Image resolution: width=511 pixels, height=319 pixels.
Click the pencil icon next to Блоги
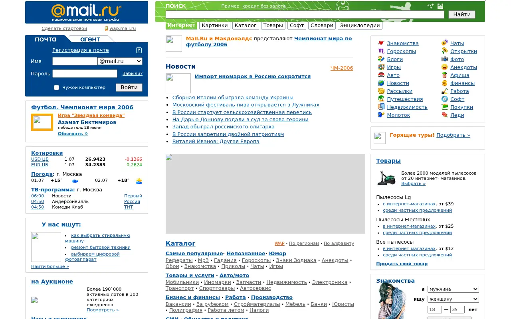coord(381,59)
